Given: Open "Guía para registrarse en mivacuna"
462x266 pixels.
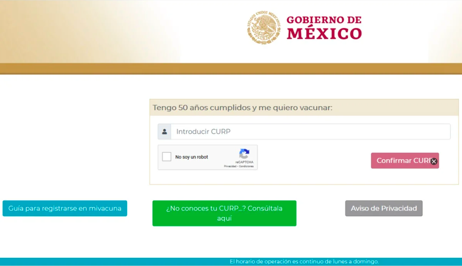Looking at the screenshot, I should click(x=65, y=208).
